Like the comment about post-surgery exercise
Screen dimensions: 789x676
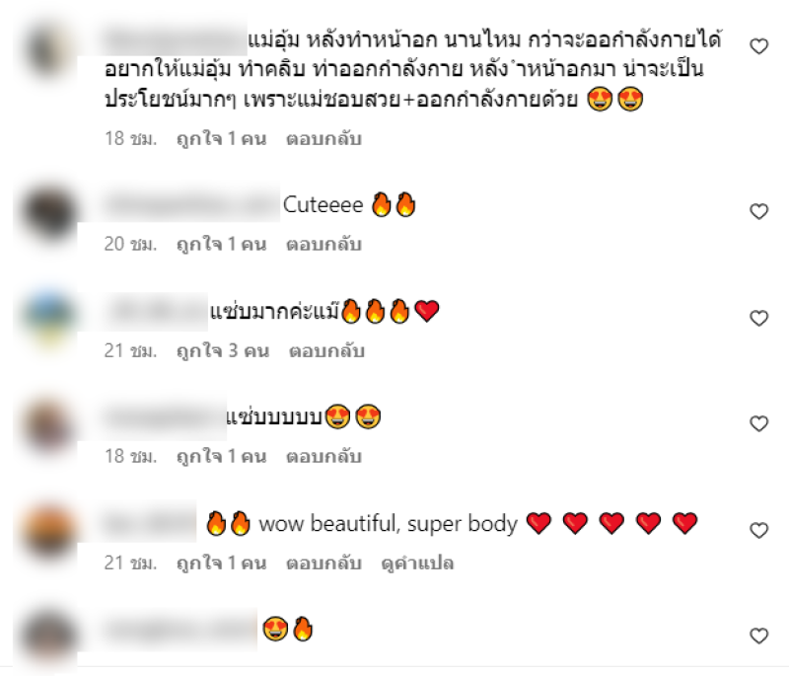point(758,46)
